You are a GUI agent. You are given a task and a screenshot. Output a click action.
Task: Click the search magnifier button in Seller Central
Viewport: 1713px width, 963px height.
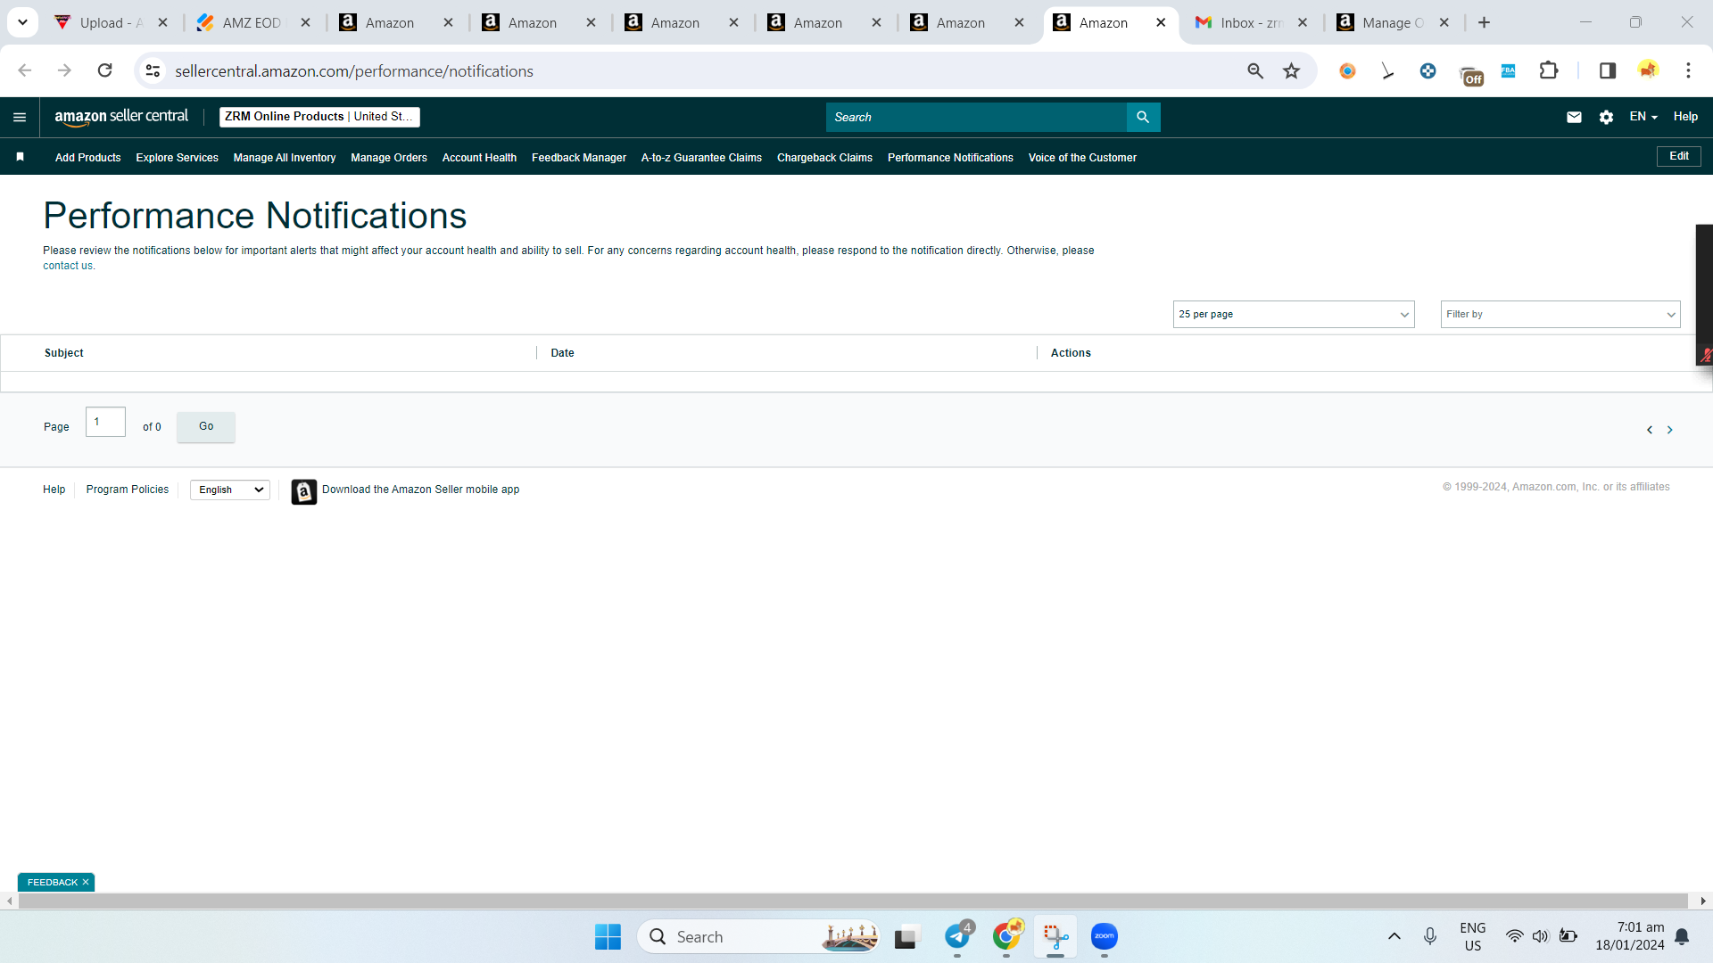[x=1143, y=117]
